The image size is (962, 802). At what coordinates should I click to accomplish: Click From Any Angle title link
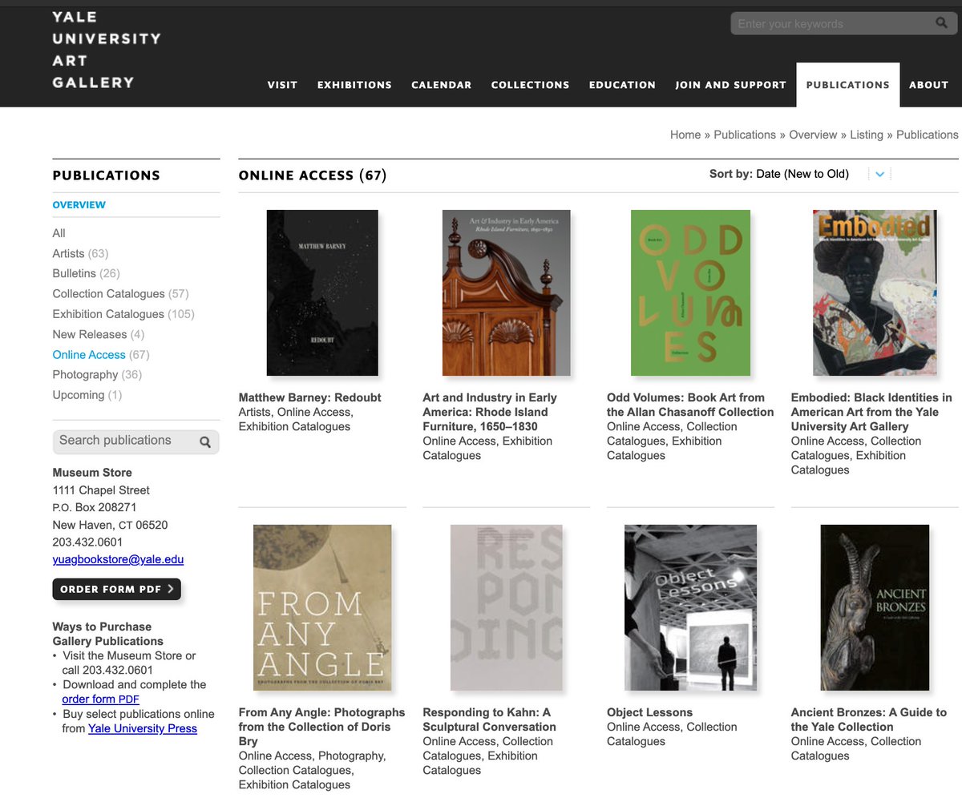point(322,727)
